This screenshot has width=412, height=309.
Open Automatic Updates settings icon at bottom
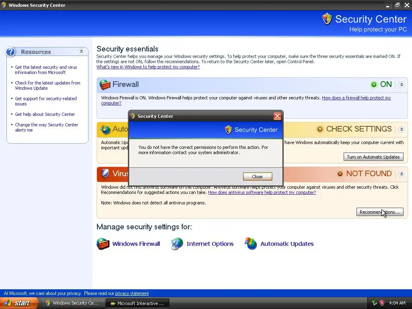(x=251, y=243)
